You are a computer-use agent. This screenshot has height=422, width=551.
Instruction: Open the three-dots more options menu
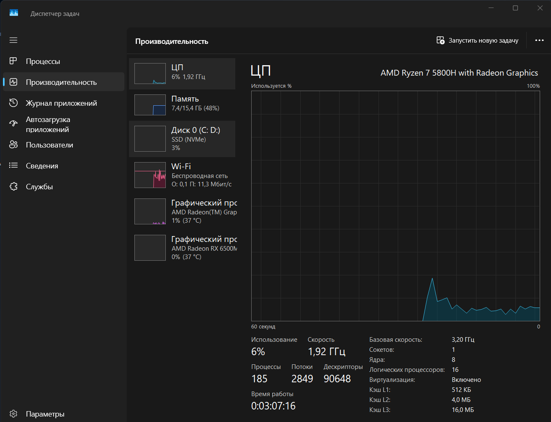pos(539,40)
